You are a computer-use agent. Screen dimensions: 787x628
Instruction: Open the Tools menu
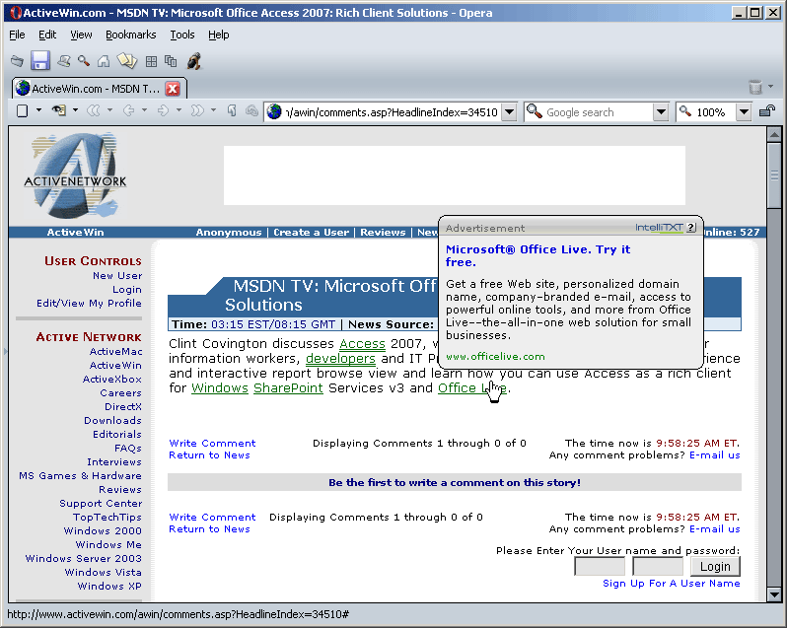click(x=181, y=35)
